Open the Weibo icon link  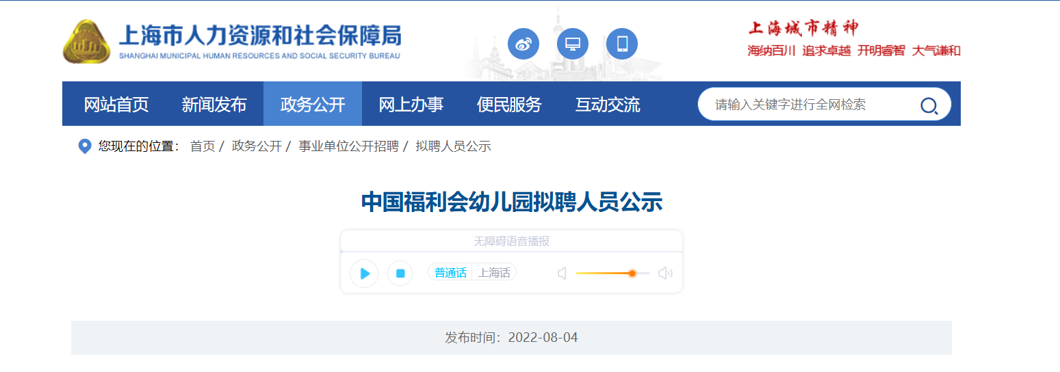(523, 44)
